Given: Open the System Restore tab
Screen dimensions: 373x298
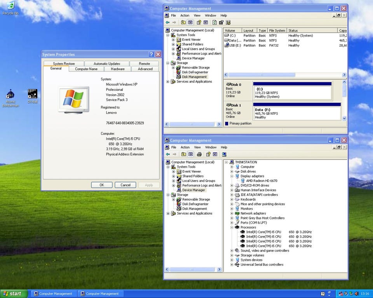Looking at the screenshot, I should coord(63,64).
